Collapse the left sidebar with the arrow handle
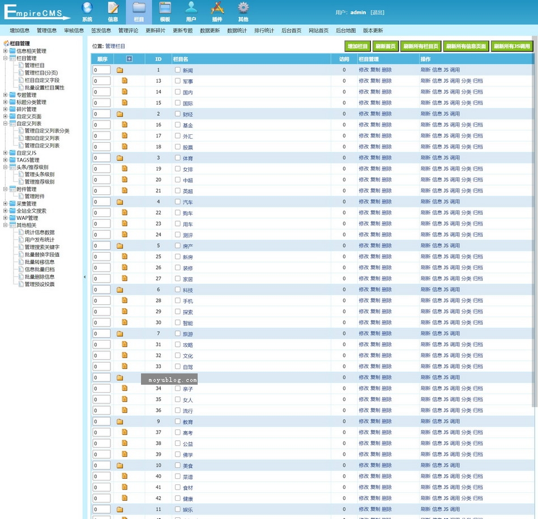This screenshot has height=519, width=538. [x=84, y=276]
